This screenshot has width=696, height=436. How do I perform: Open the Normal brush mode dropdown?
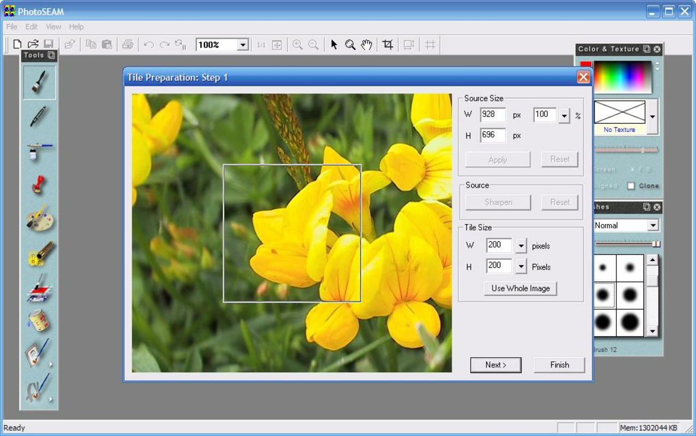(653, 225)
